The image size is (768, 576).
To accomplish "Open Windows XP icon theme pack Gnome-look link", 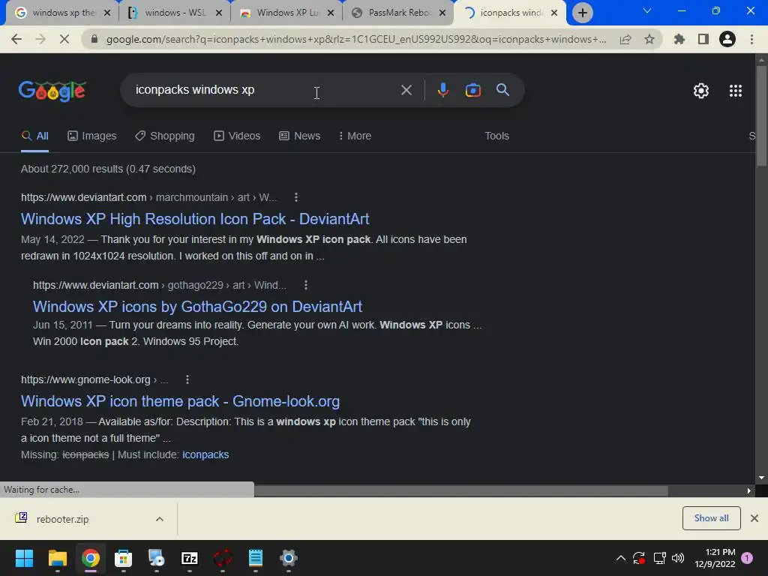I will [180, 401].
